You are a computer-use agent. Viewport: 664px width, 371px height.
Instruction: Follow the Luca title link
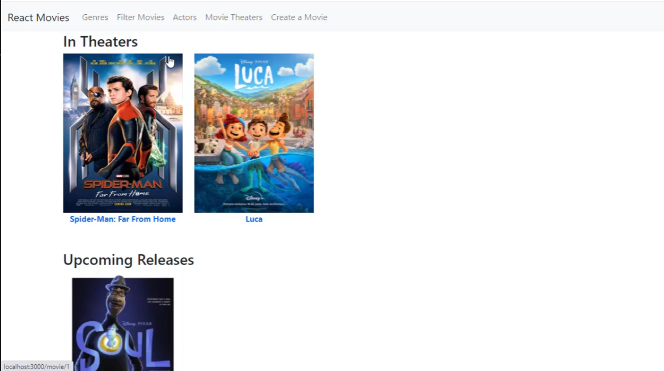click(x=254, y=219)
